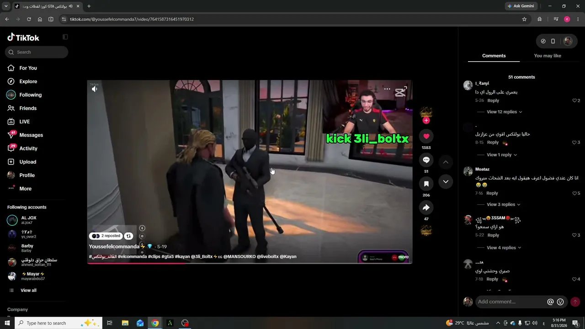Switch to the Comments tab
The width and height of the screenshot is (585, 329).
point(494,56)
